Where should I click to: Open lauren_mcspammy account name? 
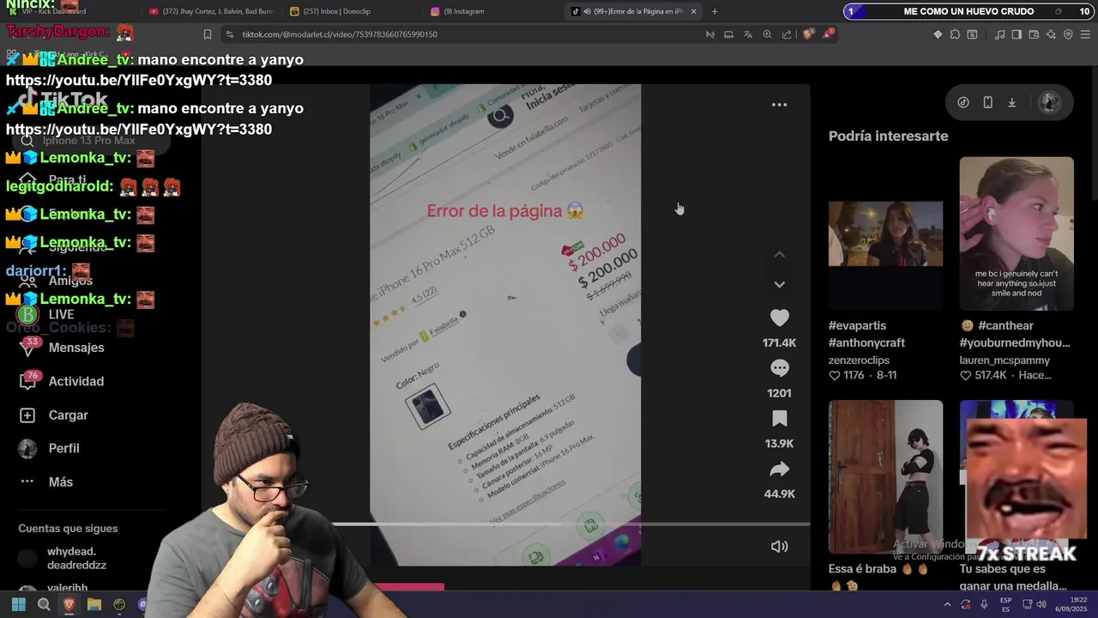pyautogui.click(x=1004, y=360)
